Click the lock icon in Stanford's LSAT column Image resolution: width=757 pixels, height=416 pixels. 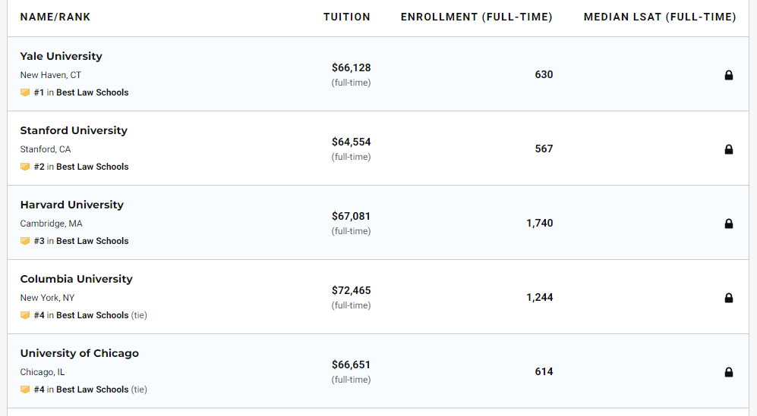point(729,149)
